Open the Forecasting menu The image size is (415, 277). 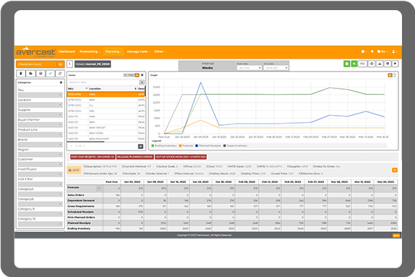click(90, 51)
